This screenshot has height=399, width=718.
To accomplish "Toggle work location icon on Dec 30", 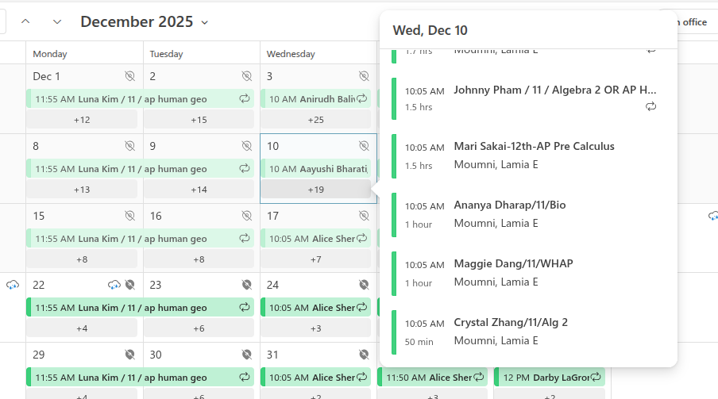I will click(247, 355).
